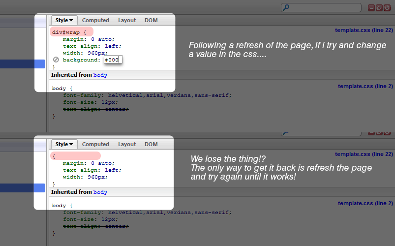Open Firebug in new window via top icon
The height and width of the screenshot is (246, 395).
(x=379, y=8)
